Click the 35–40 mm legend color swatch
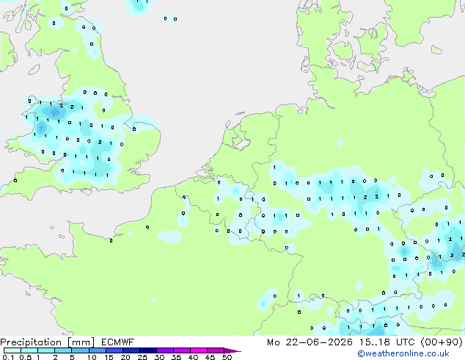Viewport: 465px width, 360px height. click(x=181, y=350)
